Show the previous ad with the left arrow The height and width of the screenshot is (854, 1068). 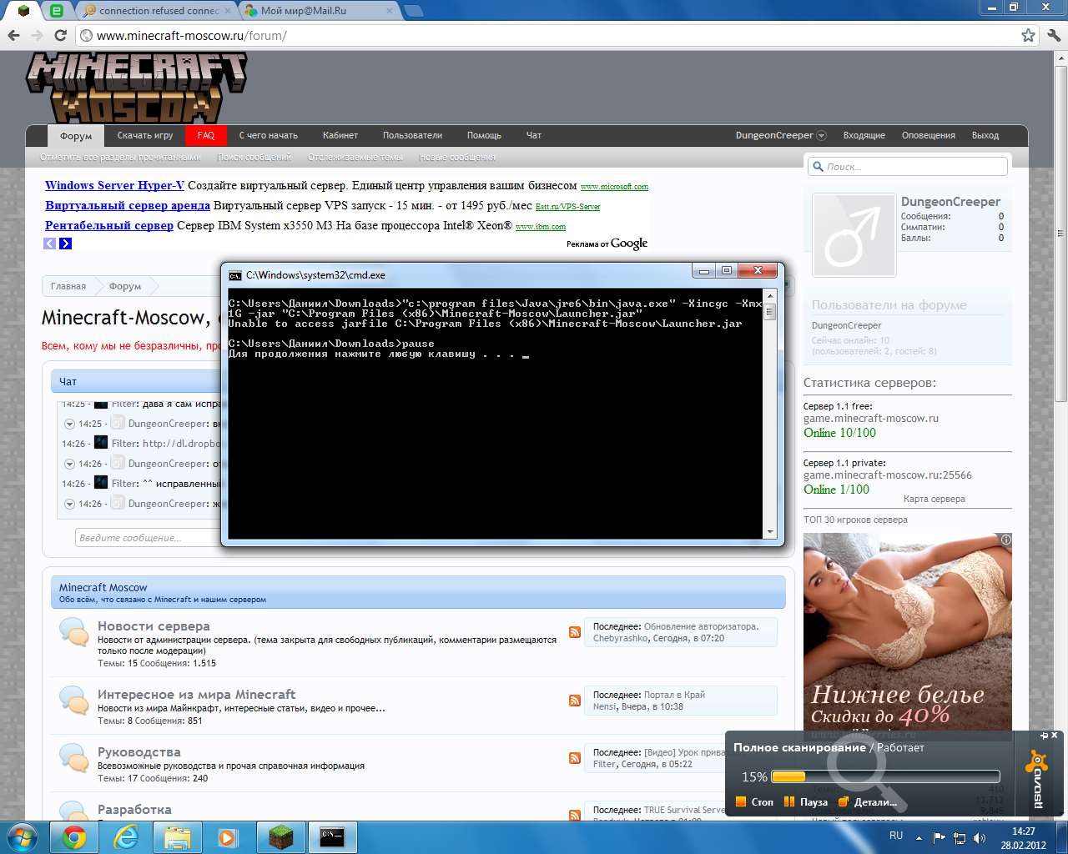point(50,244)
